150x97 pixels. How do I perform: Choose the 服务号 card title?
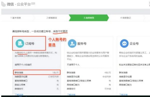[82, 44]
